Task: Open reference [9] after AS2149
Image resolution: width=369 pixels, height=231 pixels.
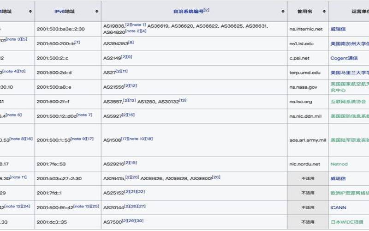Action: (x=130, y=57)
